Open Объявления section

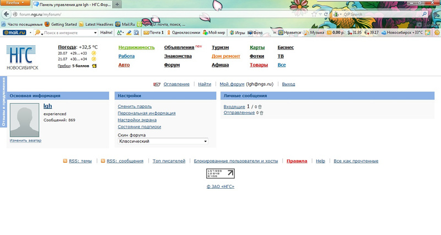click(x=179, y=47)
